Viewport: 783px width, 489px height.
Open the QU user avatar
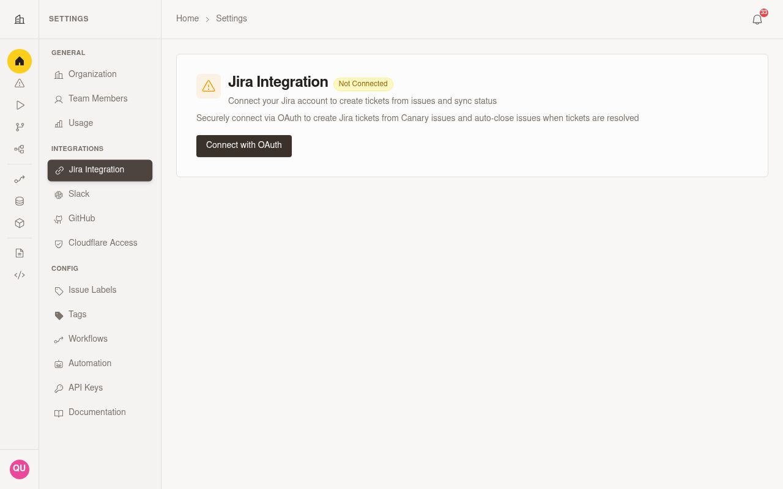point(20,469)
